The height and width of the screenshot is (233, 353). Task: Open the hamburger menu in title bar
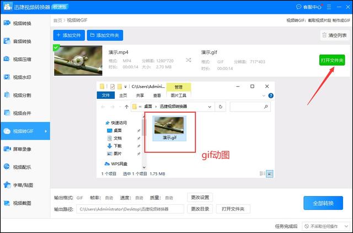[329, 7]
